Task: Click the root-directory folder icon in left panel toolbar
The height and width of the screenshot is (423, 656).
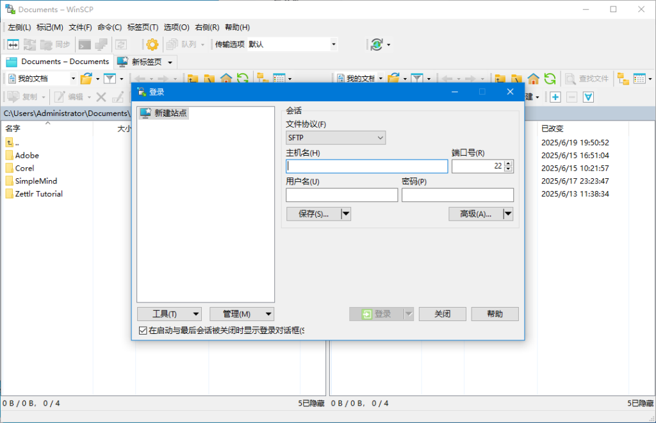Action: tap(209, 79)
